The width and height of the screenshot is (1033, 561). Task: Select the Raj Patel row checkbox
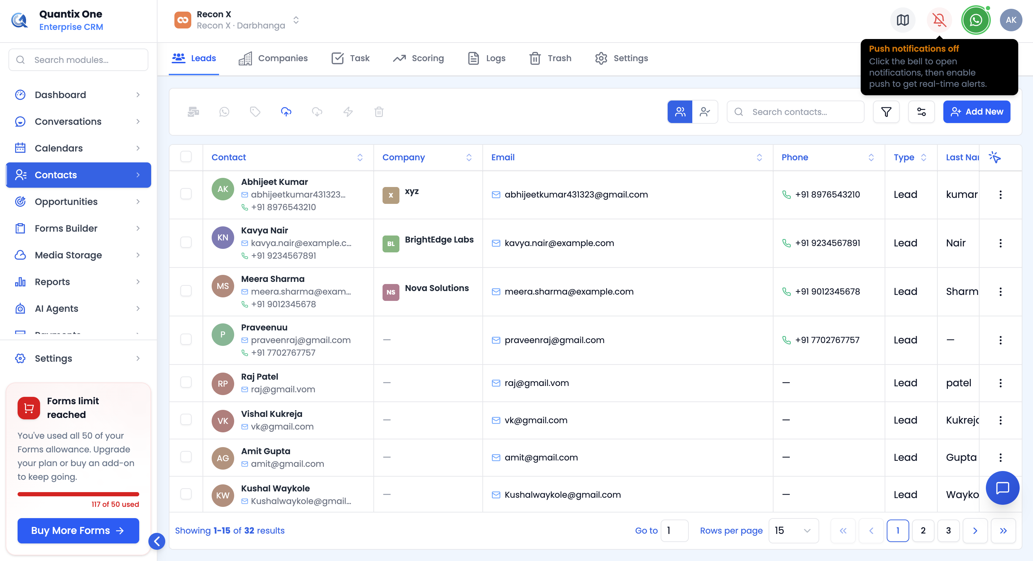click(186, 382)
